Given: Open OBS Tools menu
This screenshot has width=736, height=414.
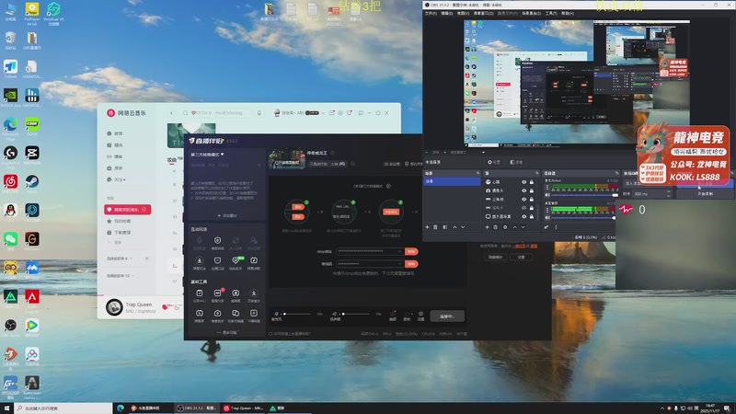Looking at the screenshot, I should tap(551, 14).
